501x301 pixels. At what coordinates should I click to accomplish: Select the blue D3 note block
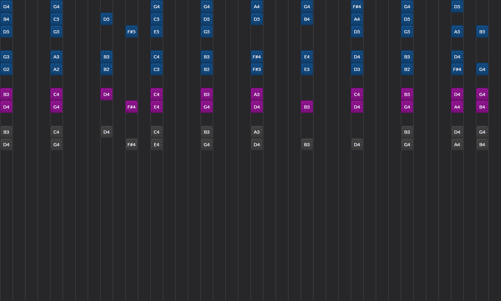357,69
